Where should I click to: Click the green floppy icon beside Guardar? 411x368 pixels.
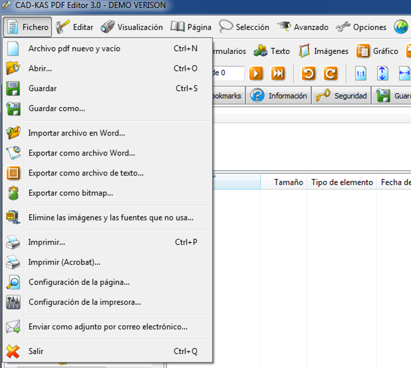(x=13, y=88)
